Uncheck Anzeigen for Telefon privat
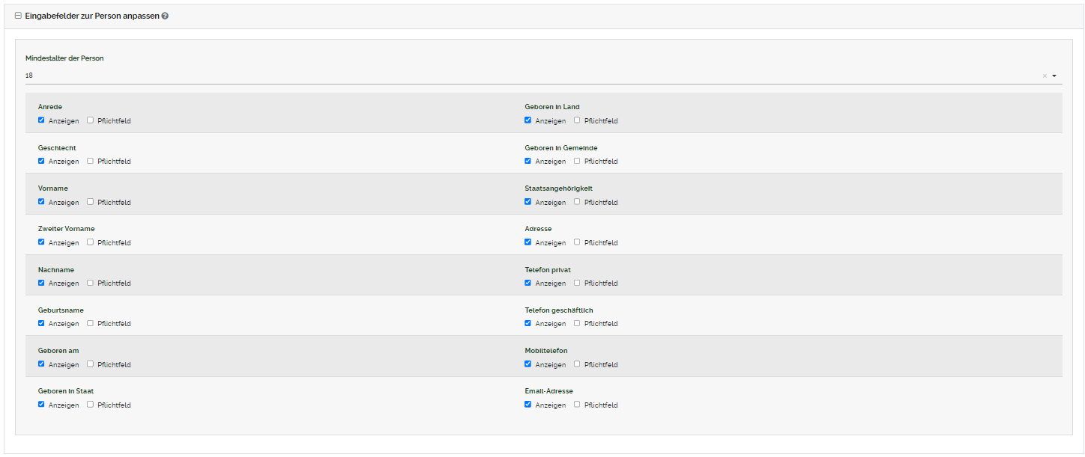Image resolution: width=1085 pixels, height=457 pixels. pyautogui.click(x=528, y=283)
